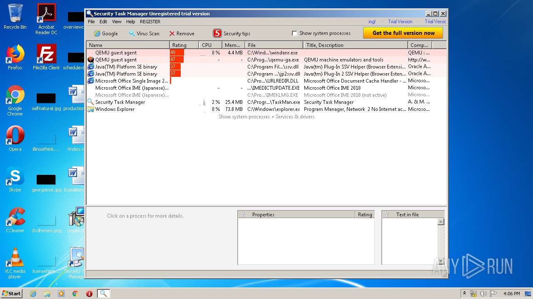
Task: Click Get the full version now
Action: [x=403, y=33]
